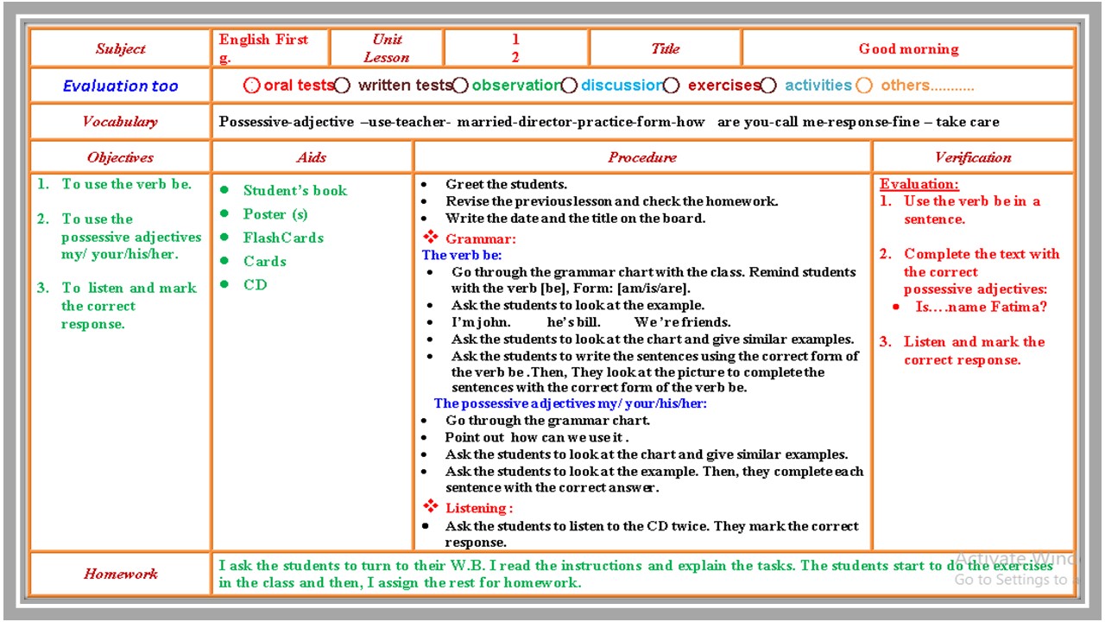Select the oral tests radio circle
Viewport: 1105px width, 622px height.
(x=252, y=86)
